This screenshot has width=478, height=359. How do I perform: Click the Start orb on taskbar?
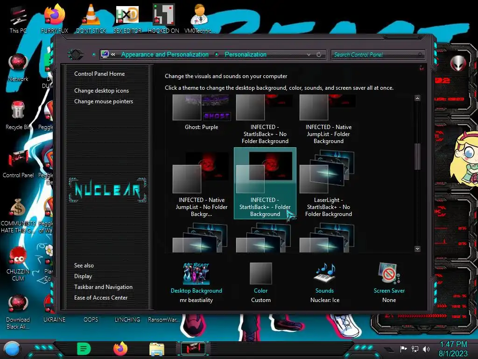12,349
